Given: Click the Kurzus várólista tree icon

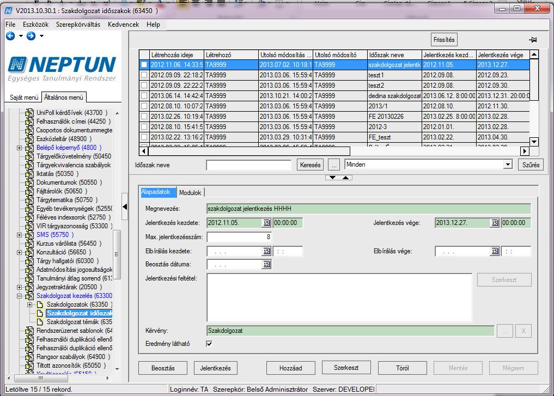Looking at the screenshot, I should 29,243.
